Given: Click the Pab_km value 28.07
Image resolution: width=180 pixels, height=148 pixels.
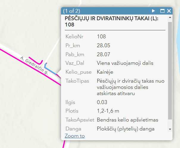Looking at the screenshot, I should pos(103,54).
